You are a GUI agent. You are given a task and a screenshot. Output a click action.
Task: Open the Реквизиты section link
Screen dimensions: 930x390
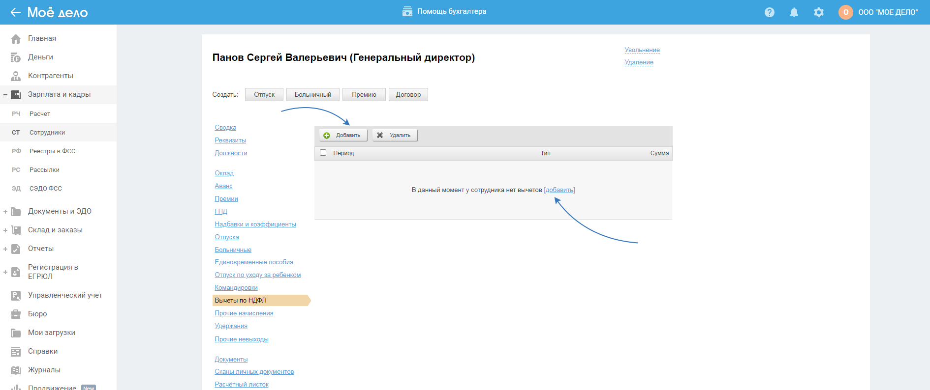click(230, 140)
